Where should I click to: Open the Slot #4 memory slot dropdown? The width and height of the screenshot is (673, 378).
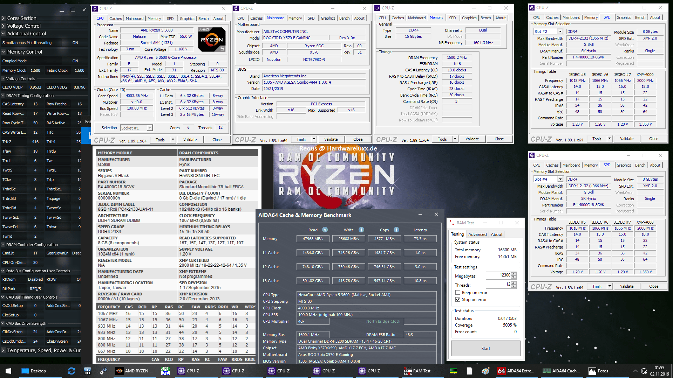[560, 179]
